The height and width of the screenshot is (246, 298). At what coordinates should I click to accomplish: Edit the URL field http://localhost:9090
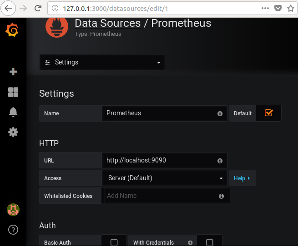(x=164, y=160)
